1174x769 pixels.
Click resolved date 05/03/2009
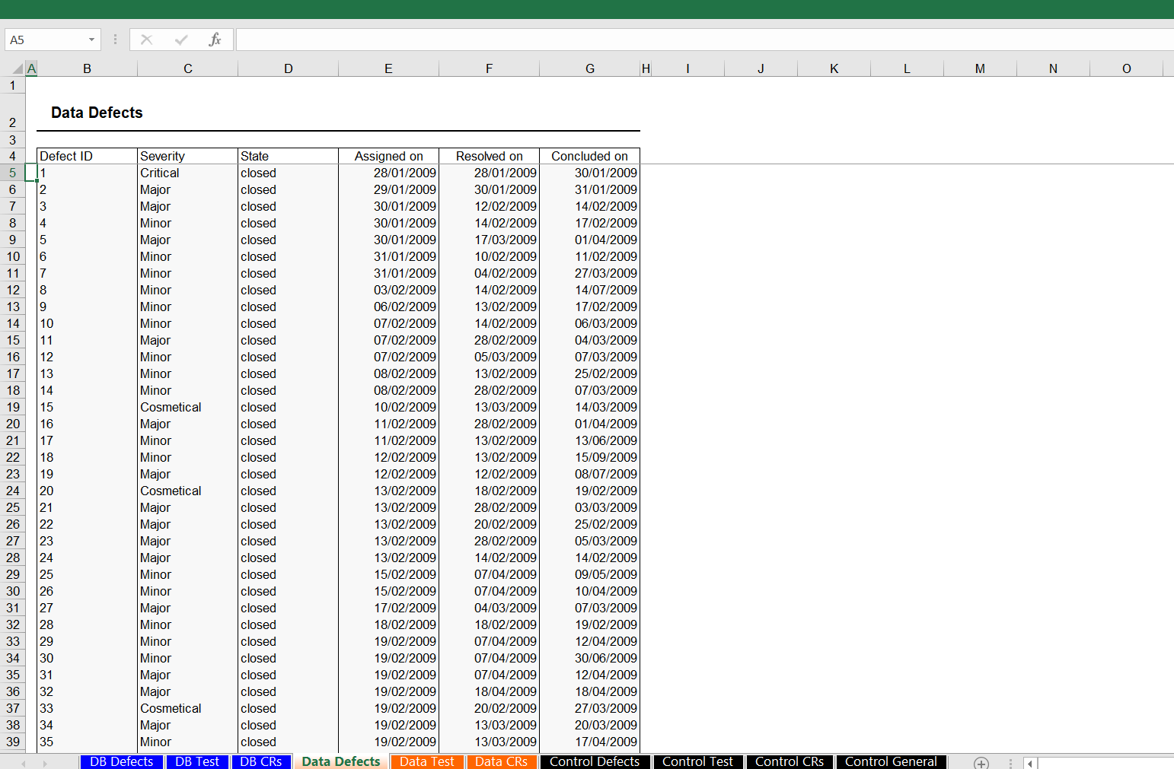pyautogui.click(x=490, y=357)
